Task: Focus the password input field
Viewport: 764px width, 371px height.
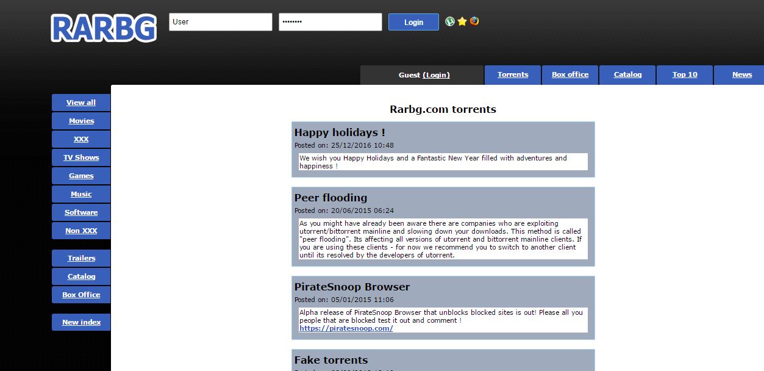Action: (x=330, y=22)
